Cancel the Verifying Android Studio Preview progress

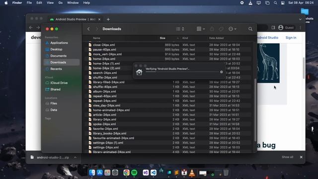pos(221,72)
